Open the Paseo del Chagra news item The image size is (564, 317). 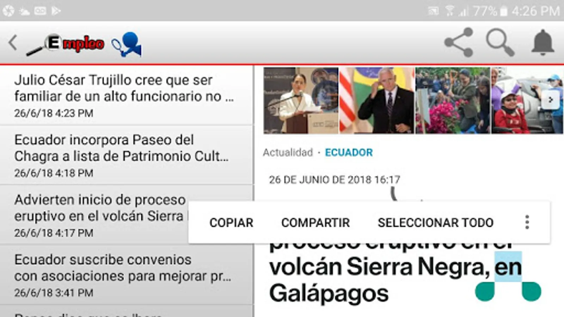[127, 155]
